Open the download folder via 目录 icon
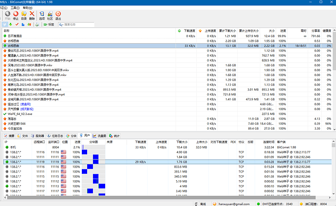This screenshot has width=336, height=206. pyautogui.click(x=24, y=16)
